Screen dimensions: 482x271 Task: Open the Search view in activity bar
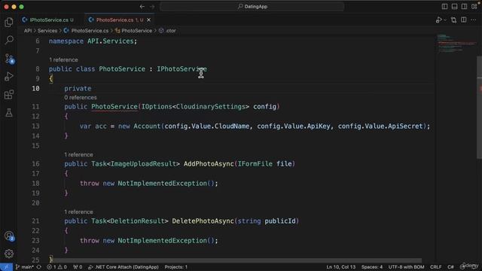pyautogui.click(x=9, y=40)
